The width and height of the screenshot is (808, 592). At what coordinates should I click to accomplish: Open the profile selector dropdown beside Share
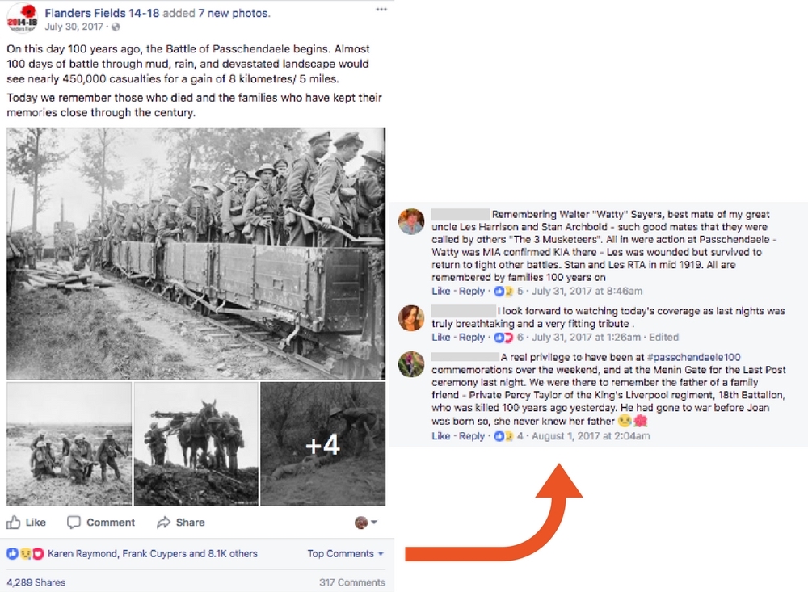pos(366,523)
